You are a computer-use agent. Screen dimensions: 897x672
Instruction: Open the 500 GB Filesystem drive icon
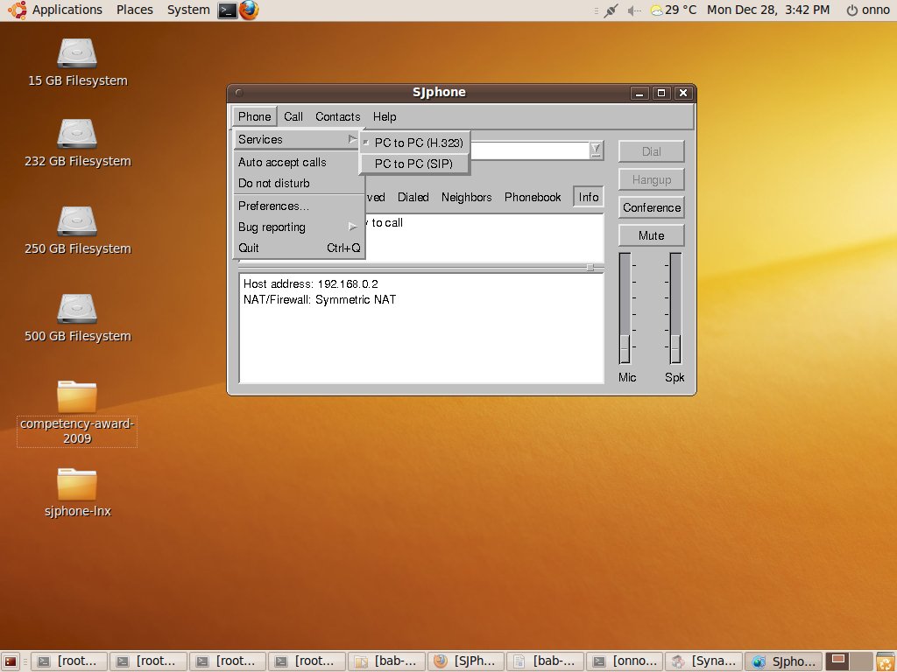[x=77, y=309]
